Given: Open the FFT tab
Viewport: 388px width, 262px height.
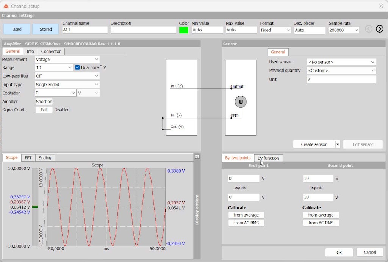Looking at the screenshot, I should click(x=28, y=158).
